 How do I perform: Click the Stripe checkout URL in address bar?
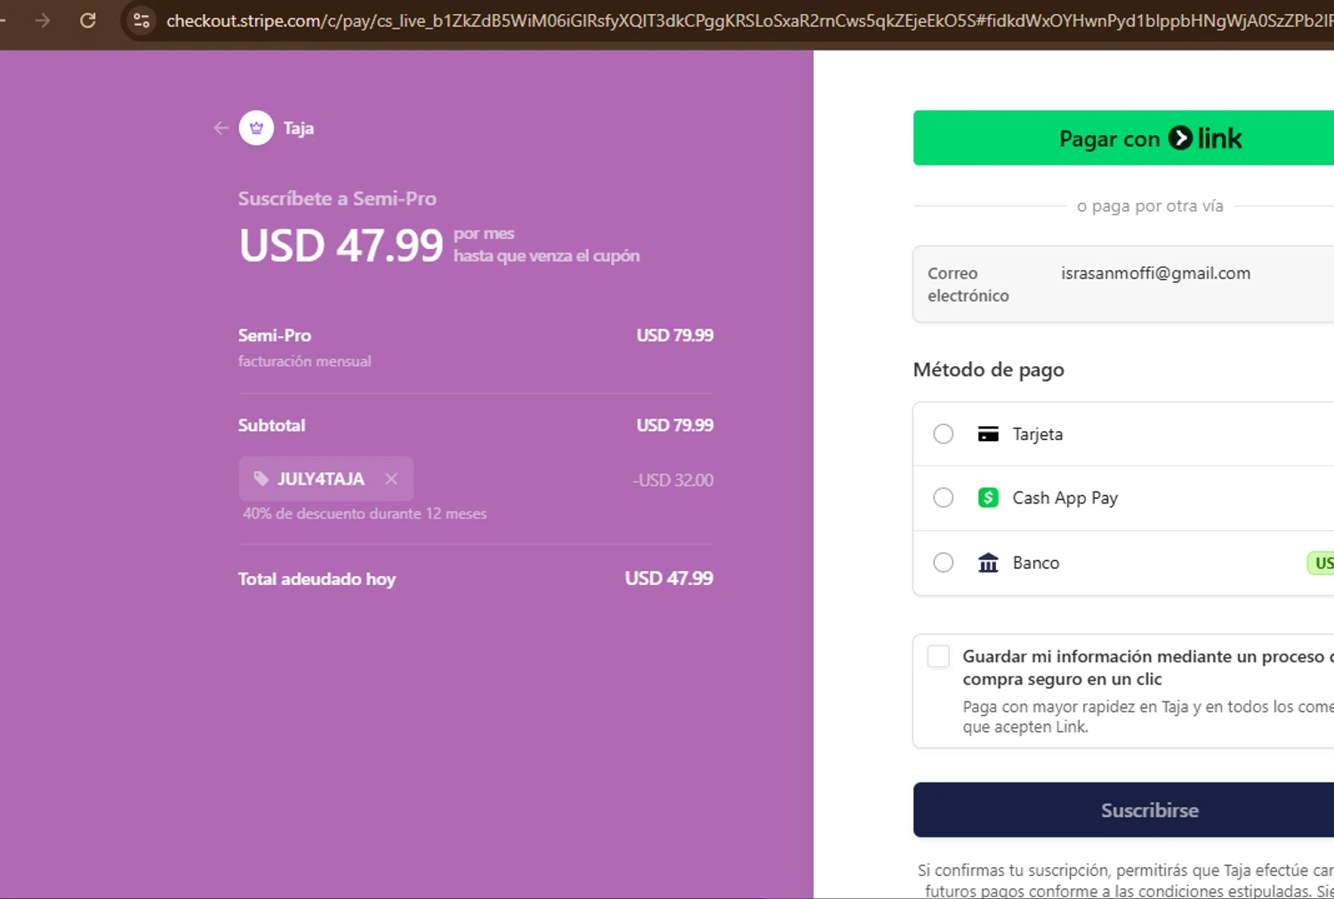tap(749, 20)
